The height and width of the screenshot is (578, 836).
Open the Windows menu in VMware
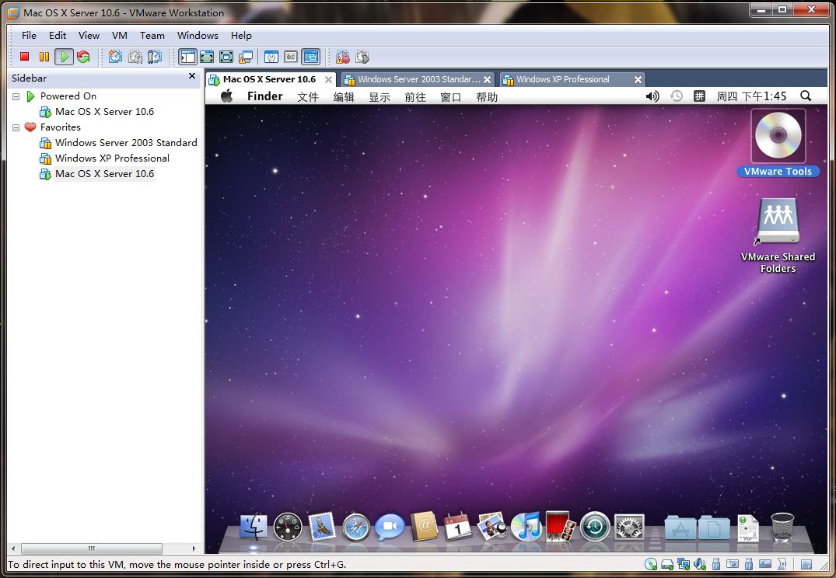(x=198, y=36)
